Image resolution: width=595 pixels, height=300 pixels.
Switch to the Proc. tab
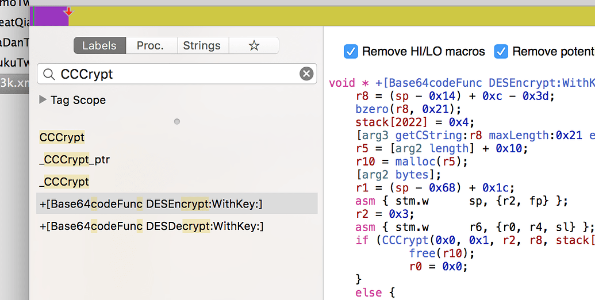pyautogui.click(x=150, y=46)
